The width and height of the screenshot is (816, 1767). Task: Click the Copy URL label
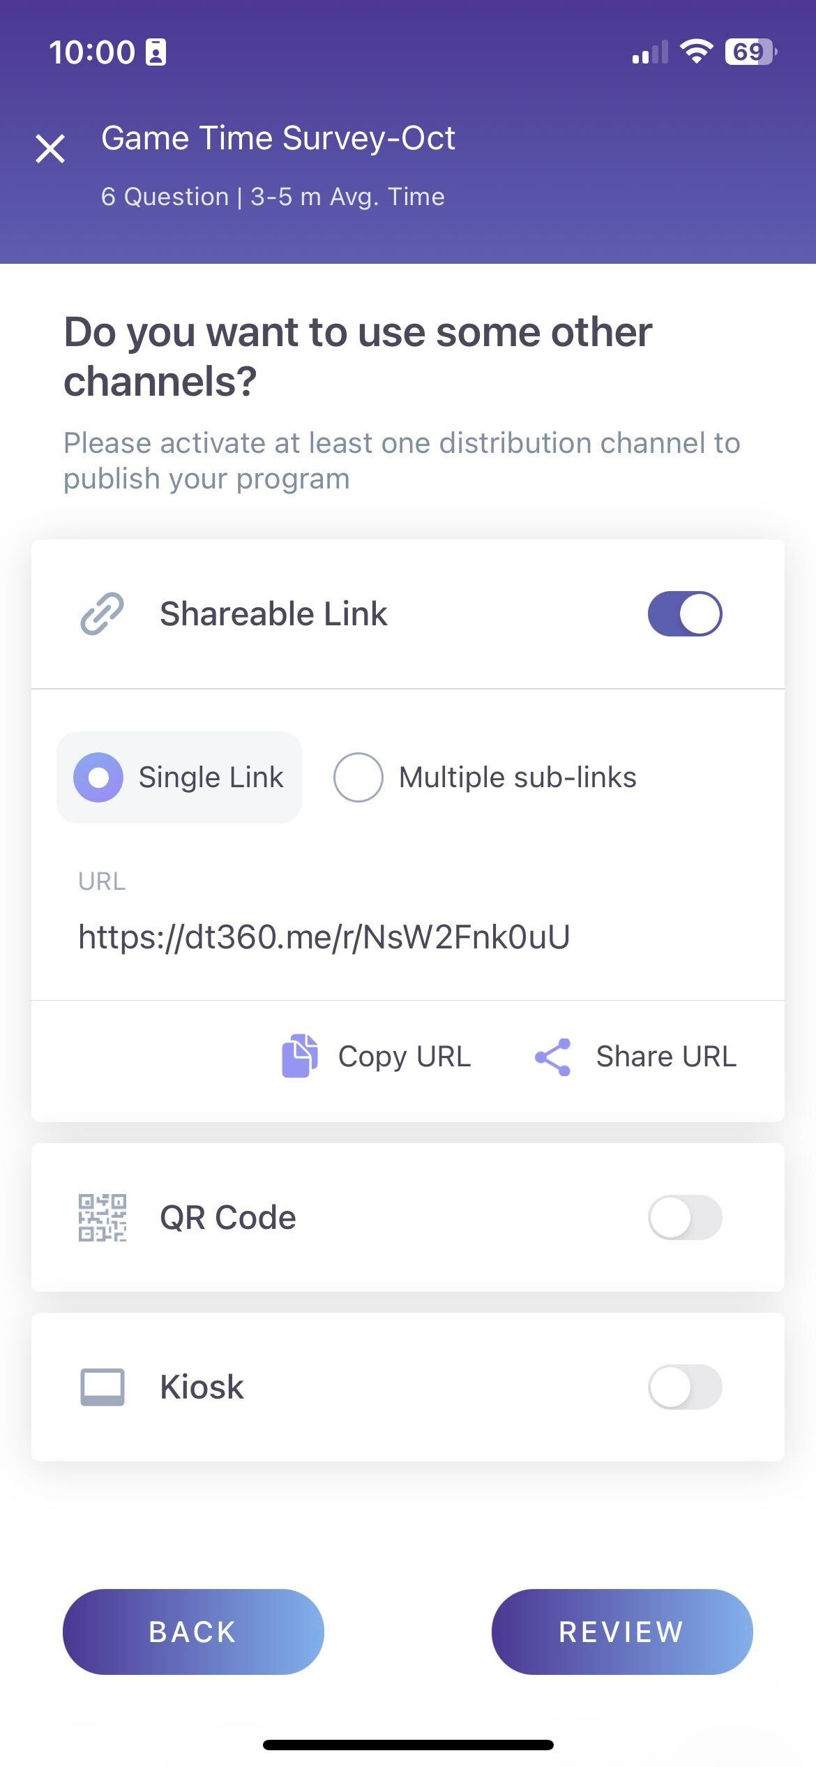405,1057
